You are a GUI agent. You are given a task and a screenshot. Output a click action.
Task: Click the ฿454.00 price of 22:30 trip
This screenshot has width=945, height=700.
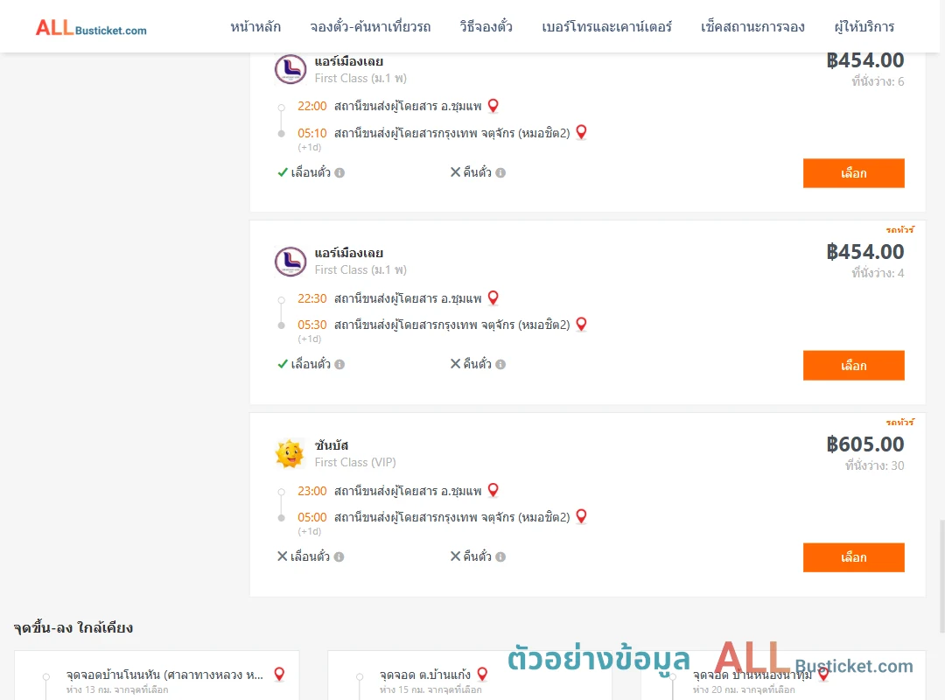click(x=864, y=252)
